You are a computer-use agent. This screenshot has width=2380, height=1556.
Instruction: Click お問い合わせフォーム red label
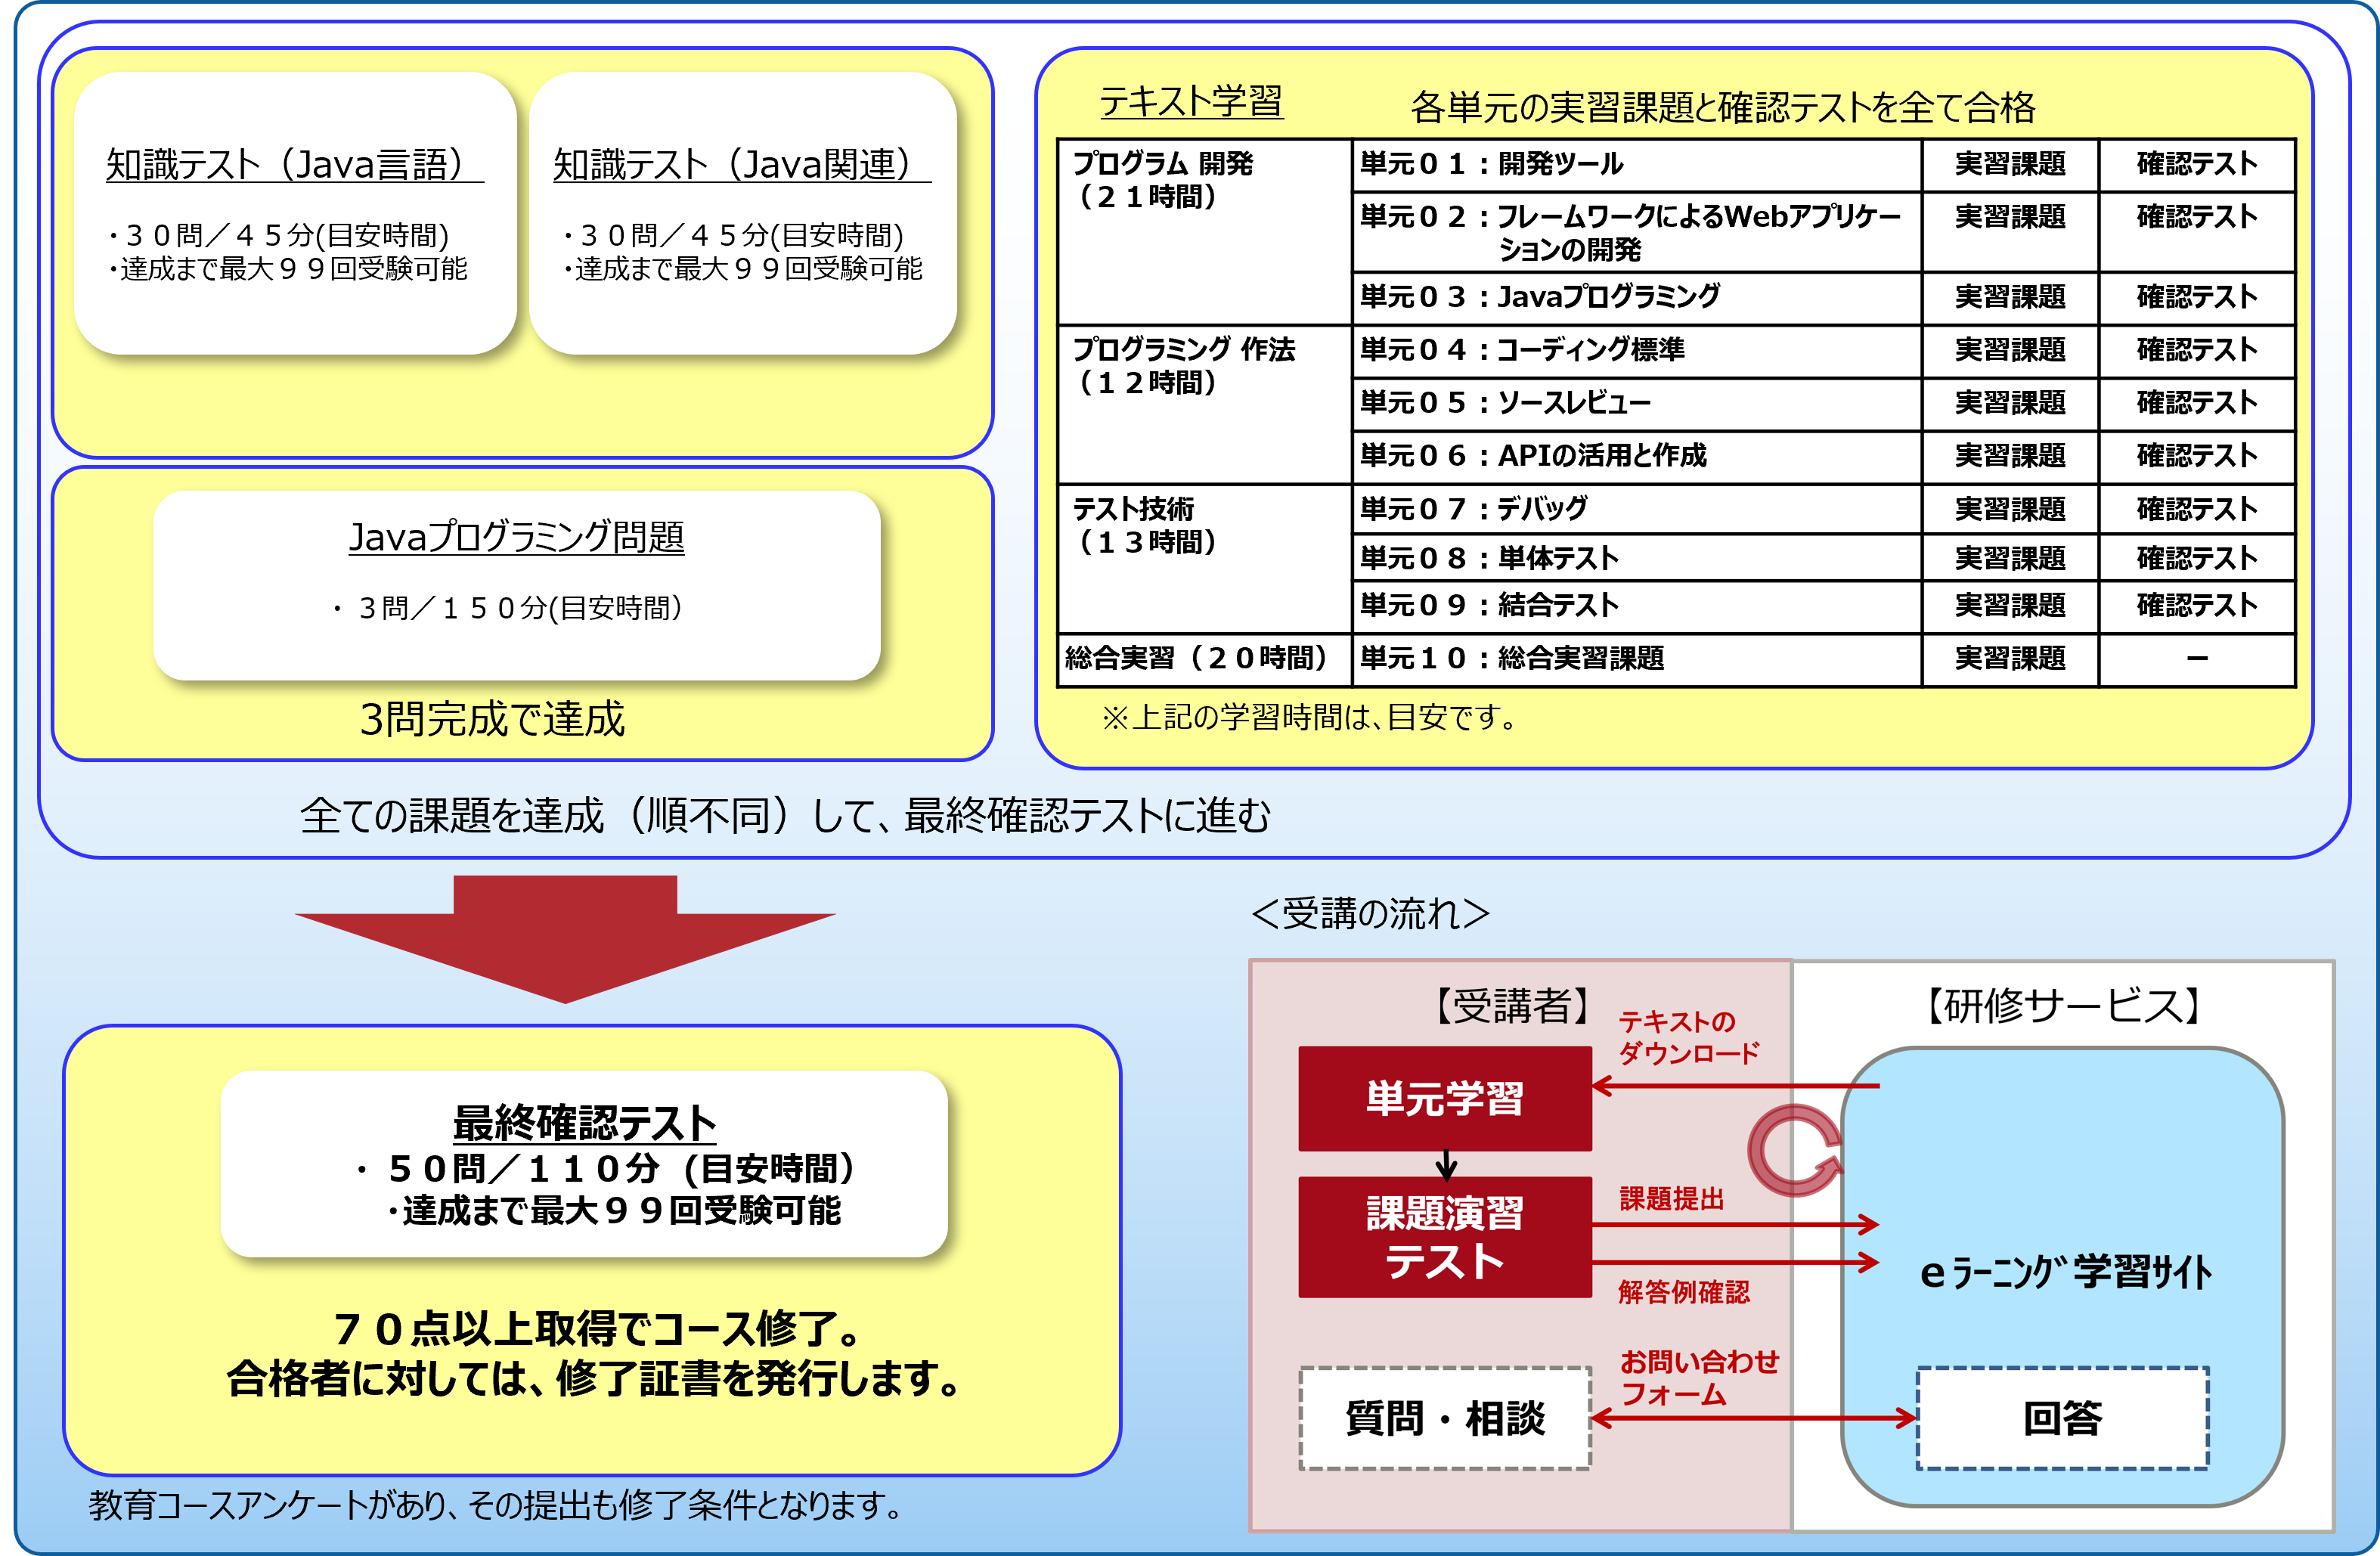click(1700, 1378)
